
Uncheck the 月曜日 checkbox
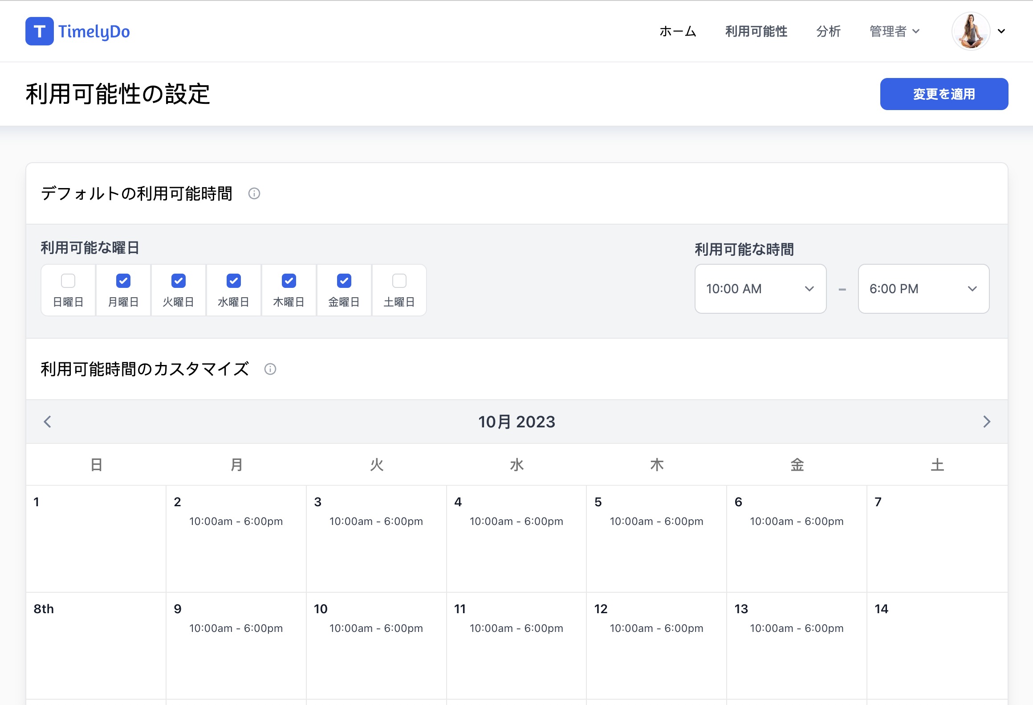[123, 281]
